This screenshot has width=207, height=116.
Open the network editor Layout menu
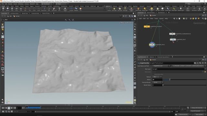point(161,19)
